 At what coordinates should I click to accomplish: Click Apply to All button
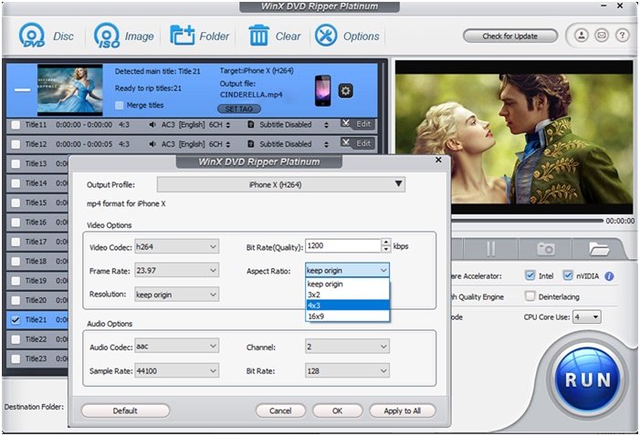click(x=403, y=410)
